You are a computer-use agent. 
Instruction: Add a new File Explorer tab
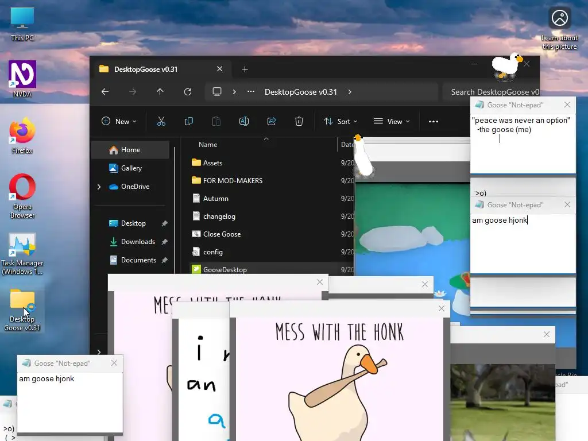pyautogui.click(x=245, y=69)
